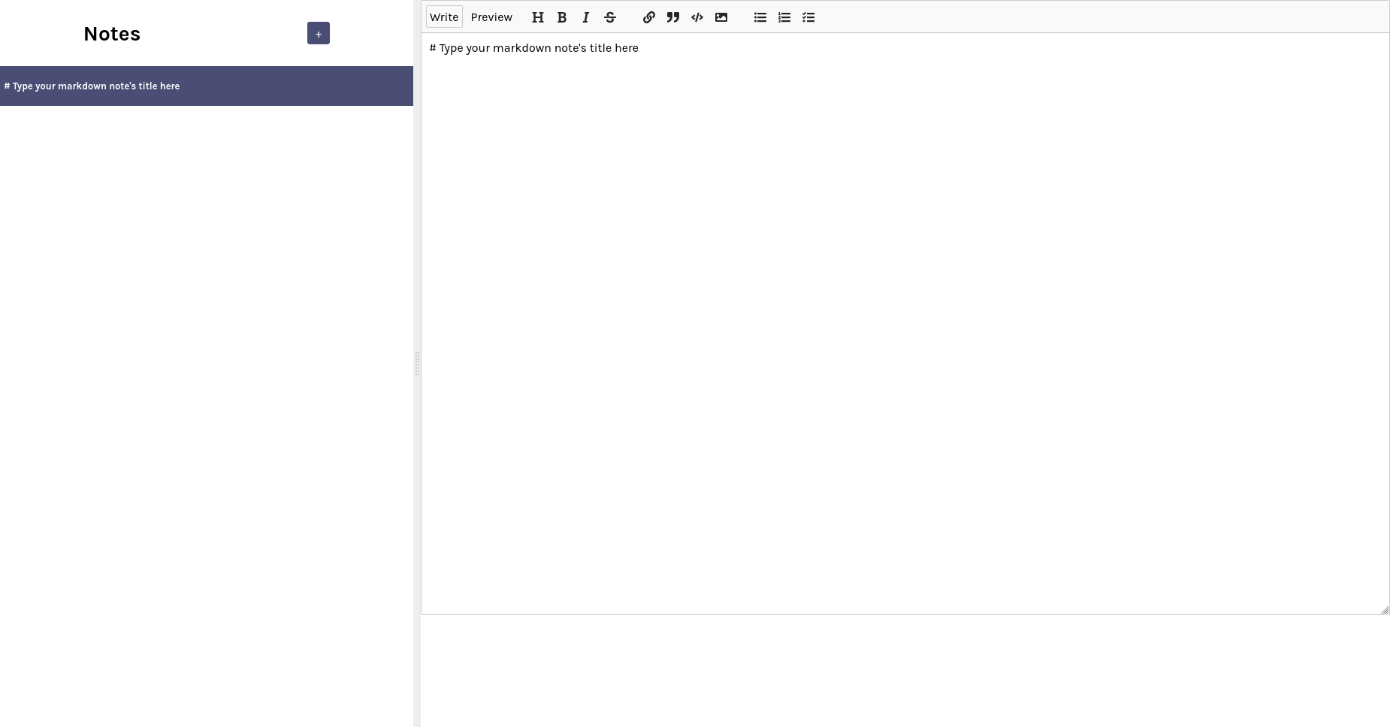Apply italic formatting
1390x727 pixels.
pos(586,17)
